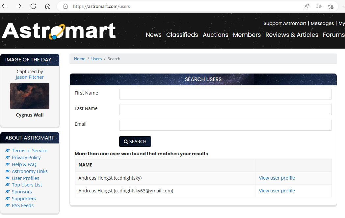This screenshot has width=345, height=218.
Task: Click the browser back arrow
Action: click(4, 6)
